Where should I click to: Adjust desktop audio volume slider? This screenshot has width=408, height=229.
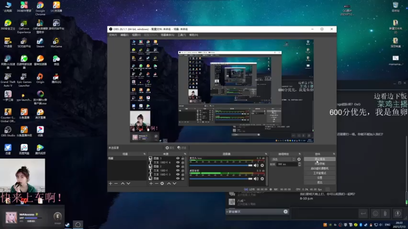click(221, 179)
